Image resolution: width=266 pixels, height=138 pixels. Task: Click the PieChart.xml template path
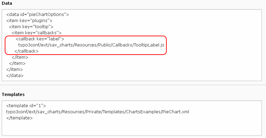pyautogui.click(x=98, y=112)
